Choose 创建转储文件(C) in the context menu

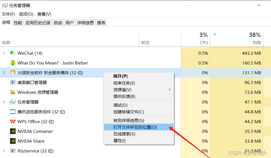[139, 112]
